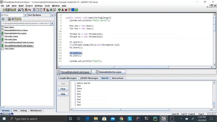Select the Workbench tab in the left panel

(x=36, y=110)
